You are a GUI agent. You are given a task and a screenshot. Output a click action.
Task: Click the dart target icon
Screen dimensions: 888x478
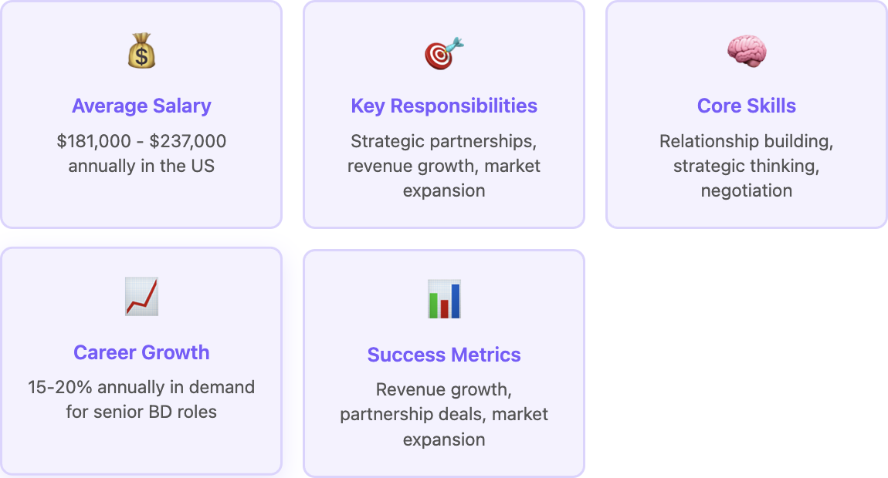pyautogui.click(x=444, y=53)
